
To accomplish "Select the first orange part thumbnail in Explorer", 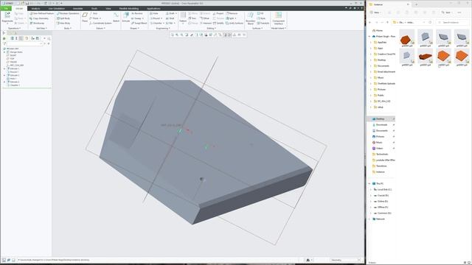I will click(406, 38).
